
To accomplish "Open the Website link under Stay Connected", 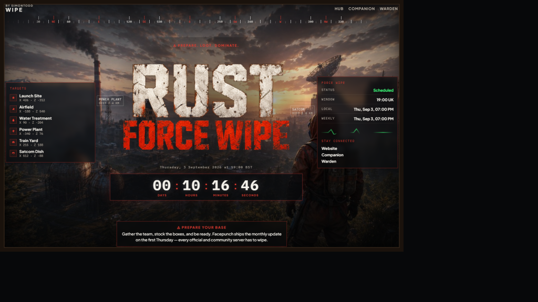I will coord(329,148).
